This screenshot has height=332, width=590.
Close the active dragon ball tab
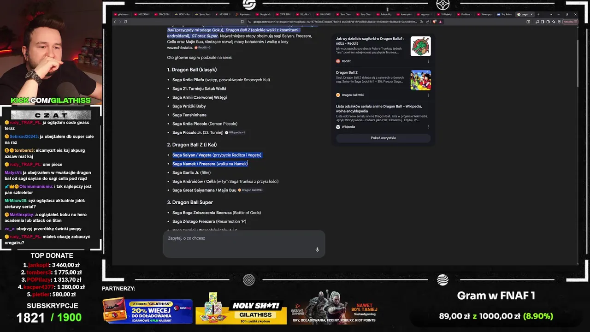click(531, 14)
